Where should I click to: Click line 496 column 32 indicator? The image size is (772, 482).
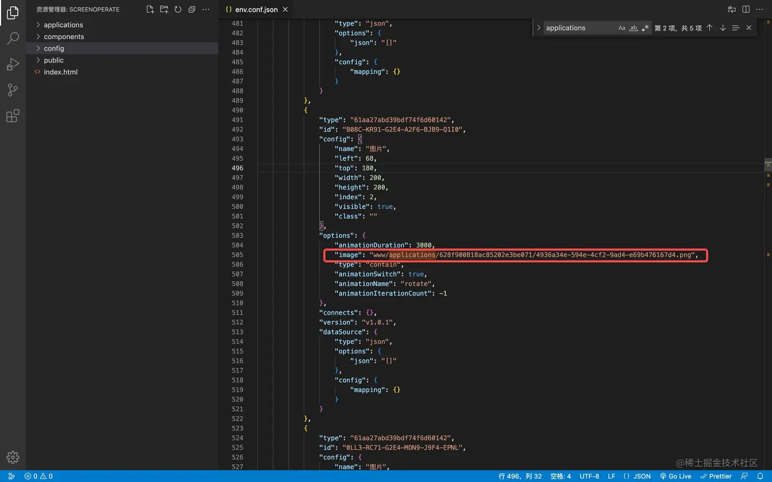[520, 476]
